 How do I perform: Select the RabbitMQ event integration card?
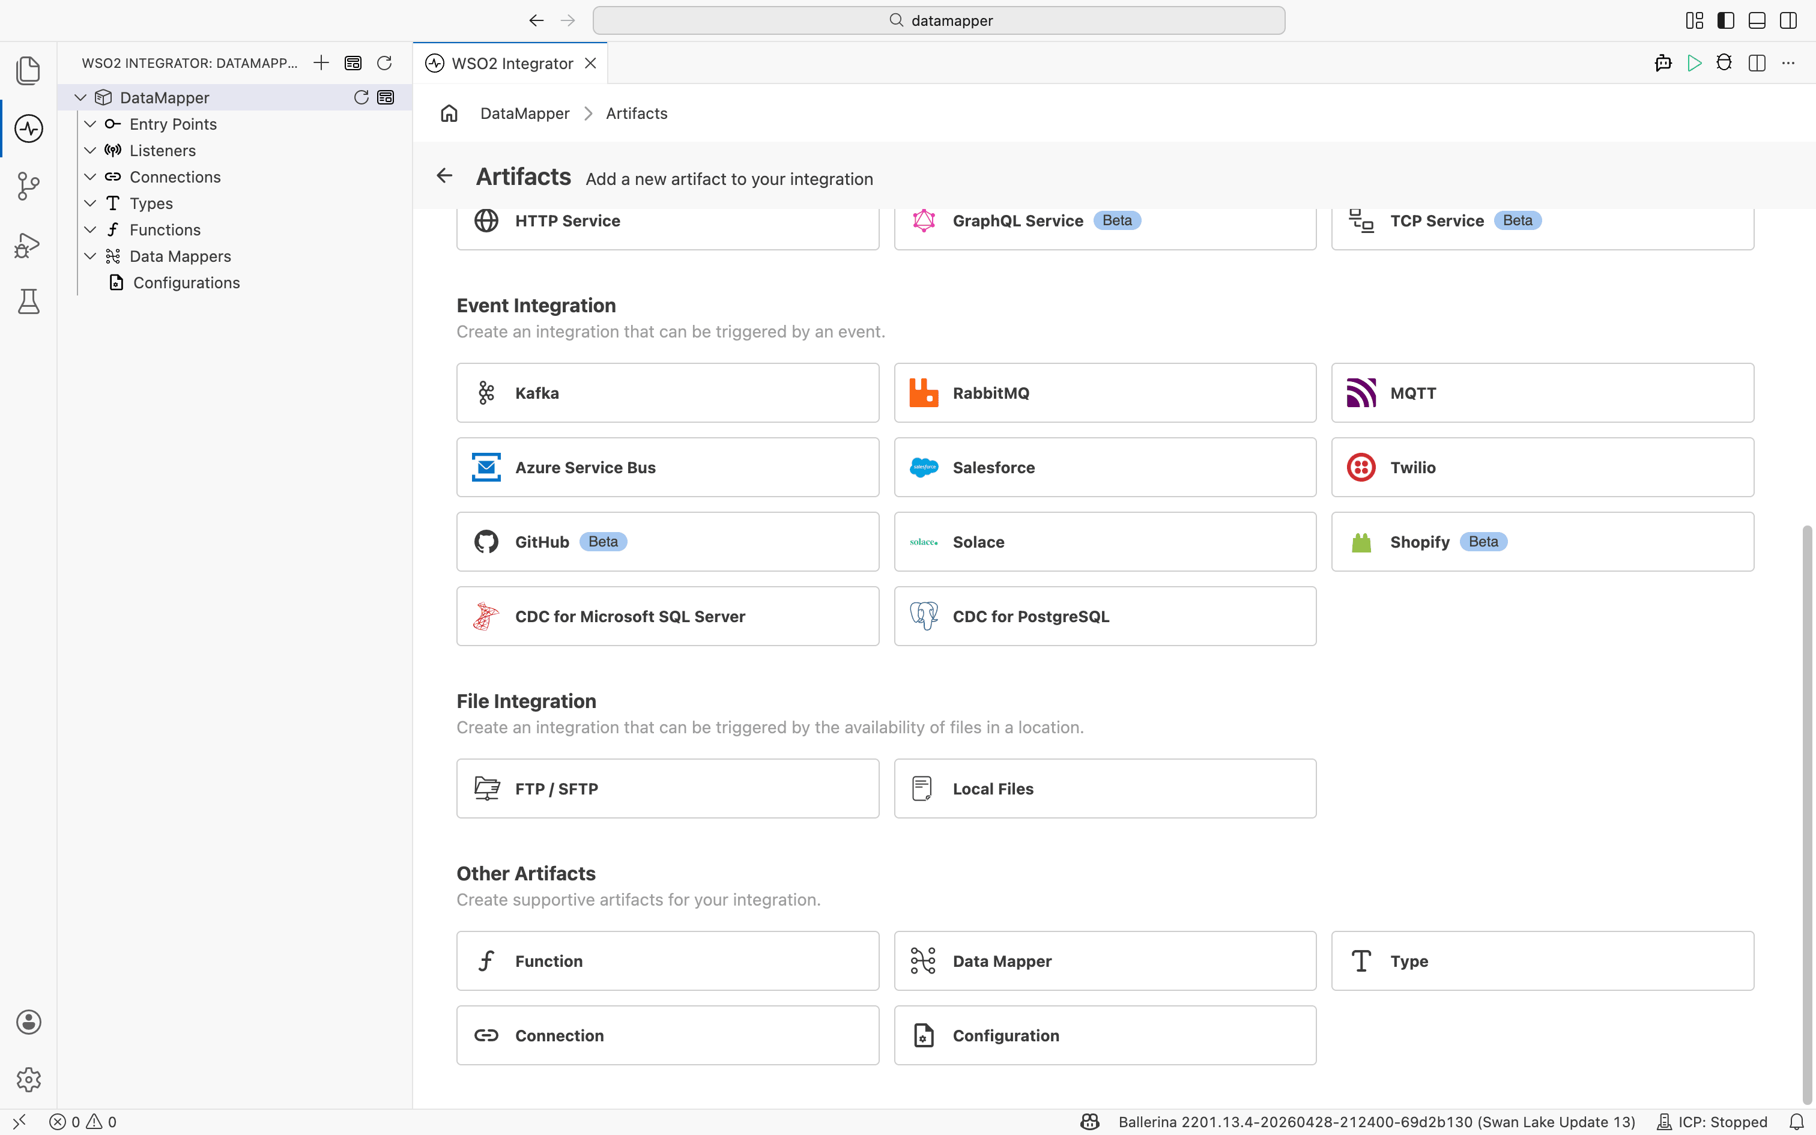[x=1106, y=393]
